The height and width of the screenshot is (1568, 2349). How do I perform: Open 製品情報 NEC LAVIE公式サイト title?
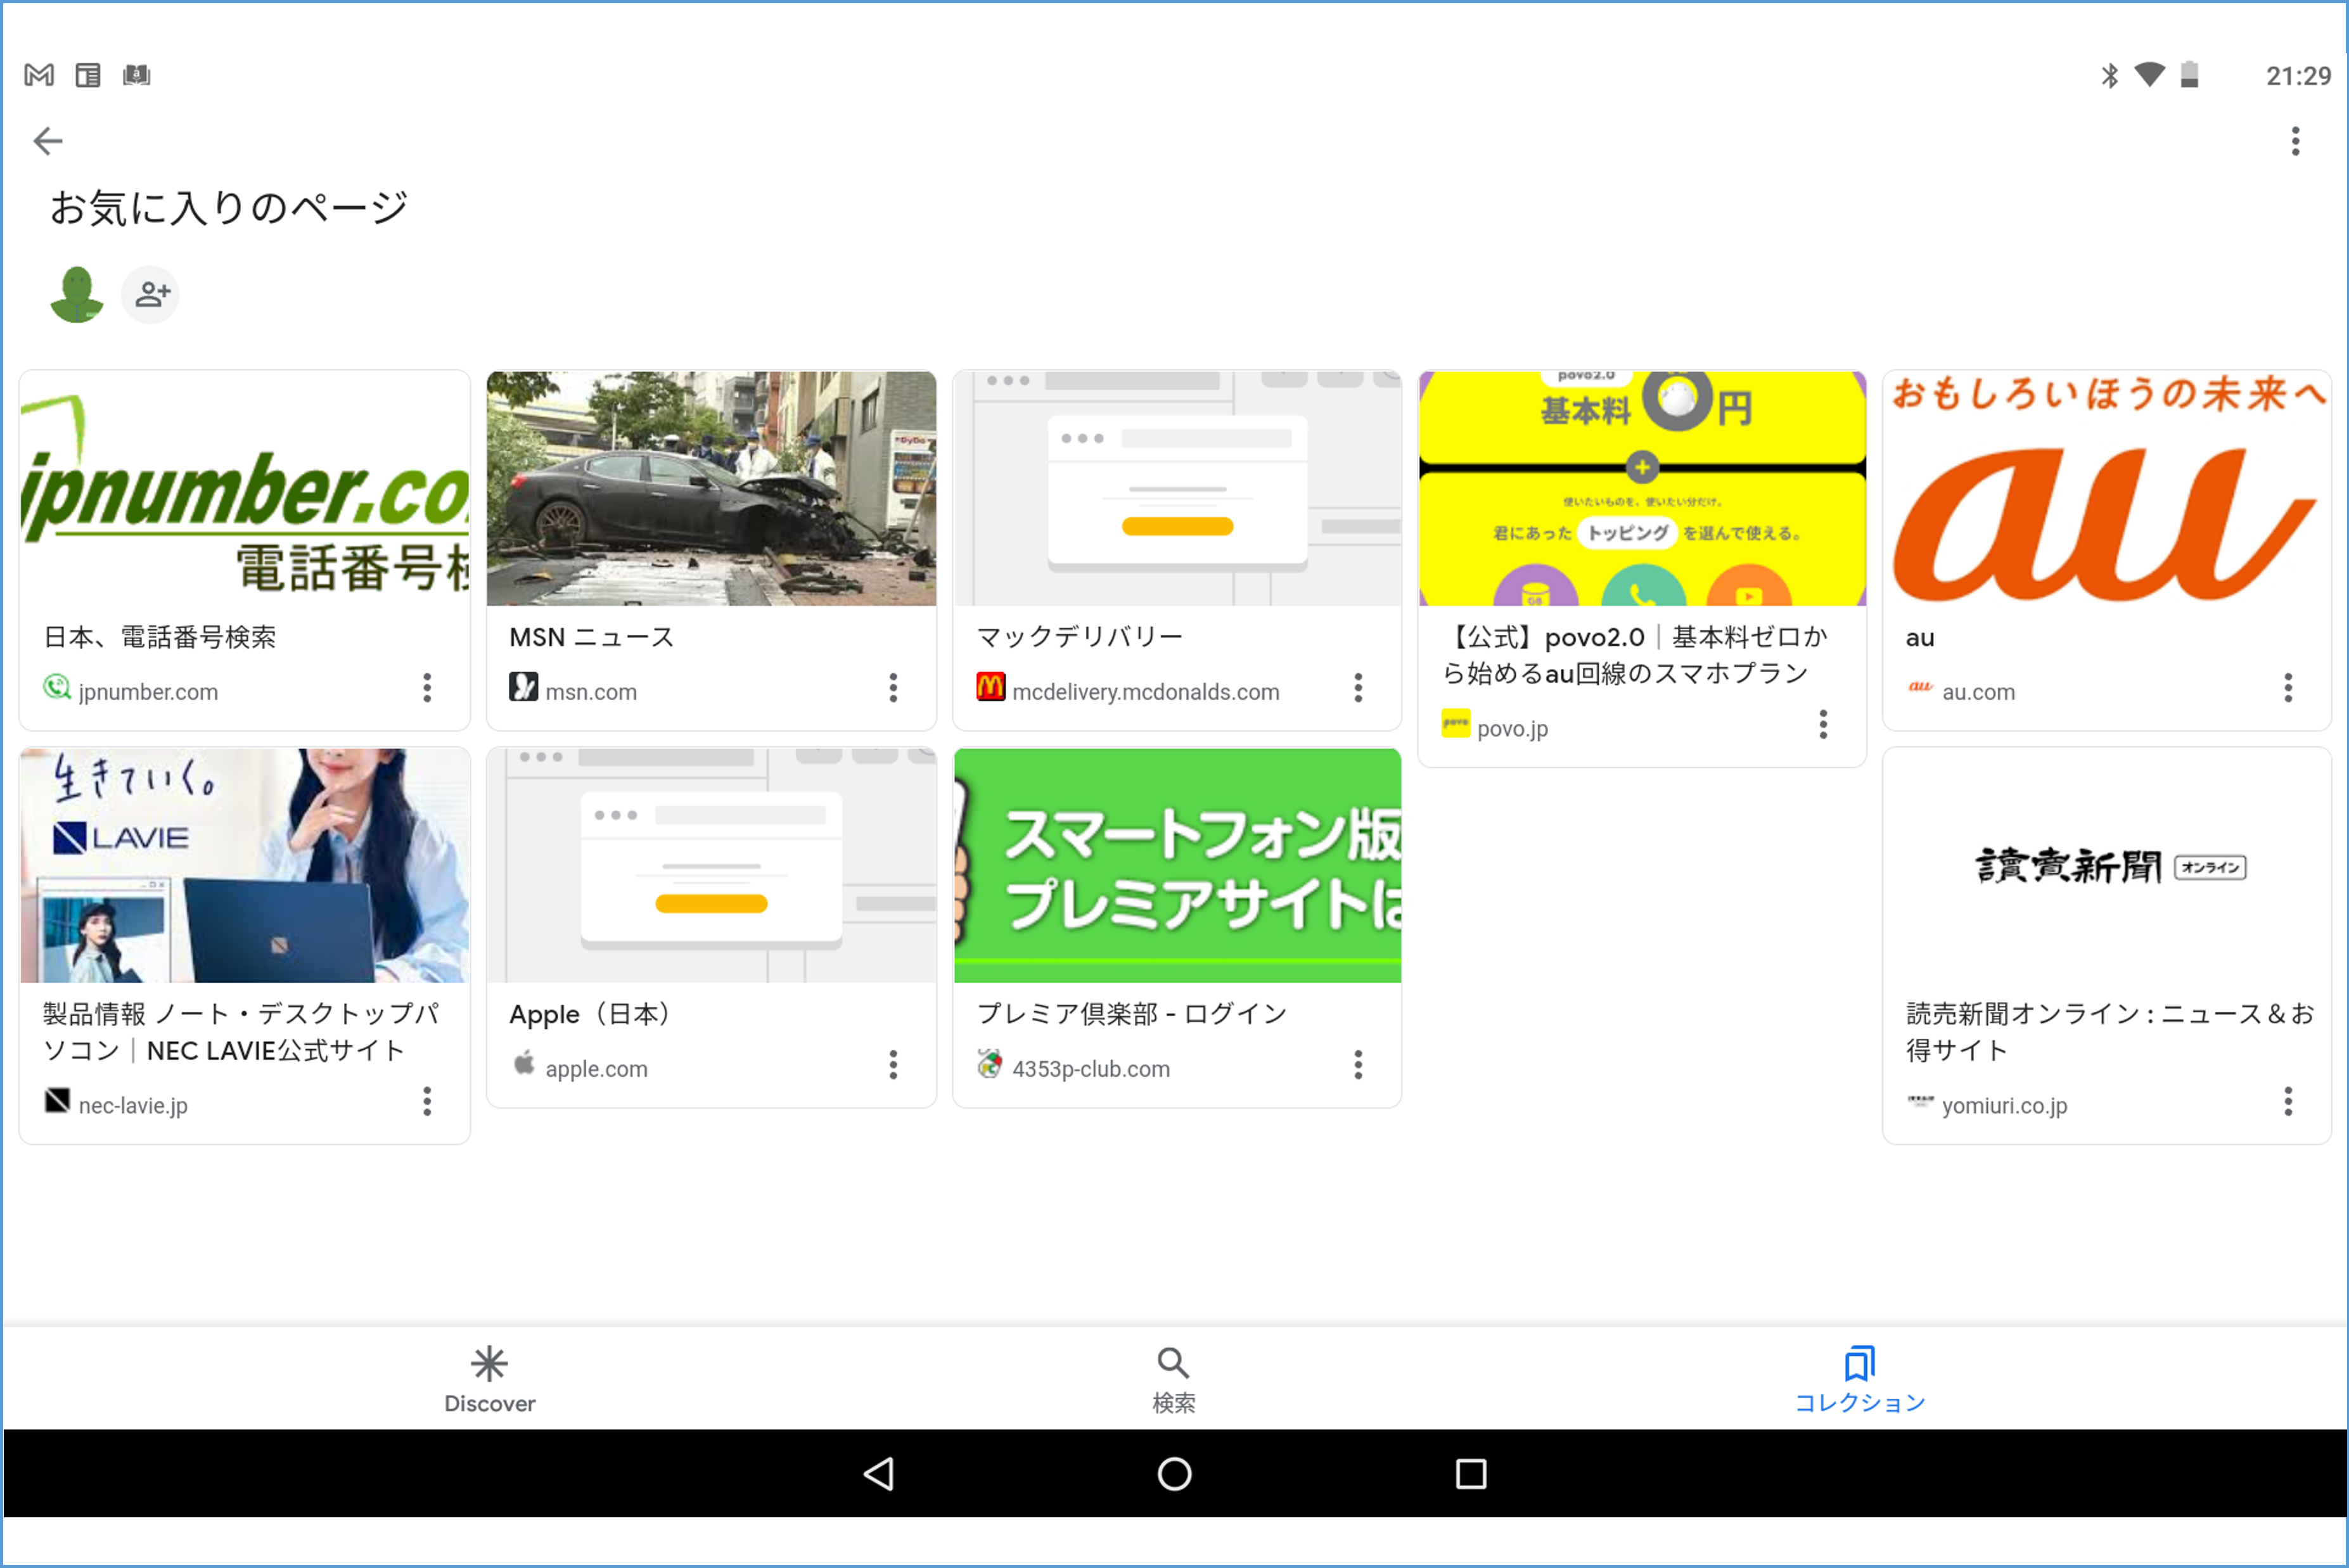click(x=240, y=1032)
